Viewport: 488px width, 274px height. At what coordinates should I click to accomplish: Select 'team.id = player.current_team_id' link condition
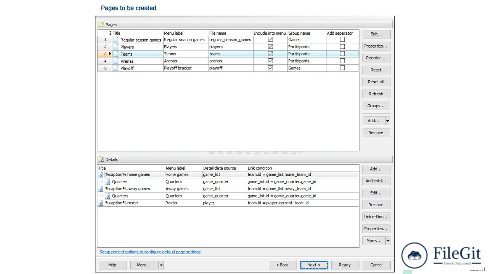pos(303,203)
